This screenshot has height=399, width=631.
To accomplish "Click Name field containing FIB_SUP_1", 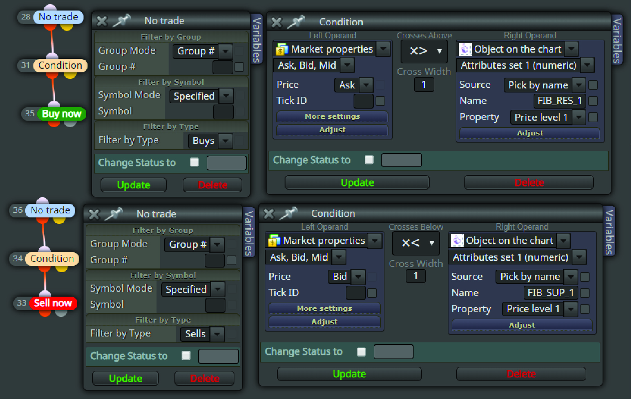I will pyautogui.click(x=551, y=293).
